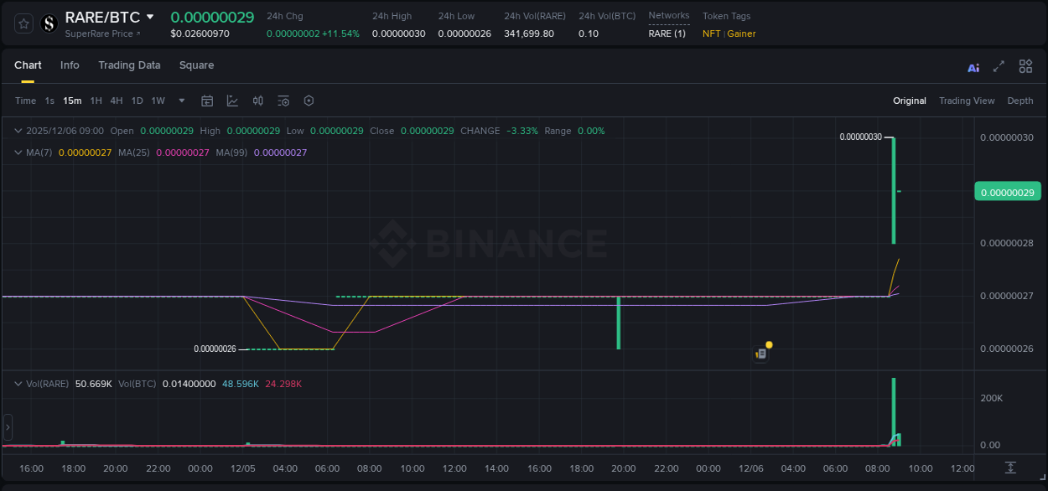The width and height of the screenshot is (1048, 491).
Task: Collapse the MA indicator row chevron
Action: point(18,152)
